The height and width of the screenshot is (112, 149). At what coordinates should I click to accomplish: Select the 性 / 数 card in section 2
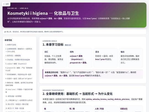click(80, 109)
